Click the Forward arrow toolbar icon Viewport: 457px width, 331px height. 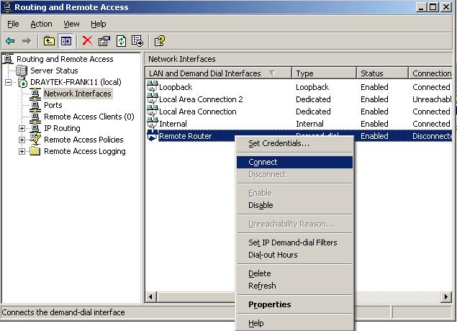pyautogui.click(x=27, y=41)
